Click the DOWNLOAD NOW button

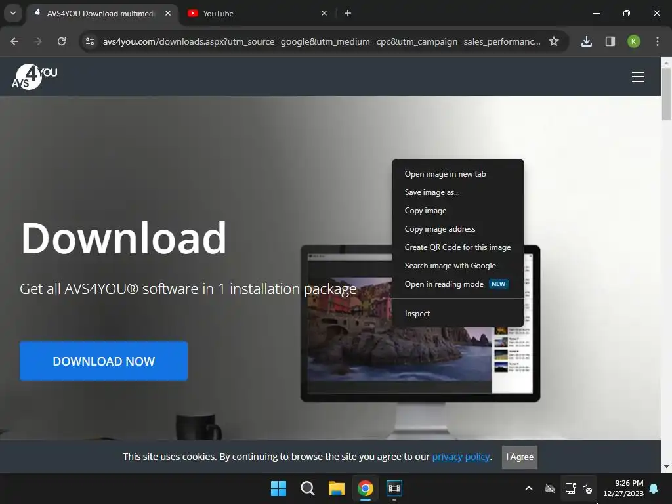click(x=104, y=361)
